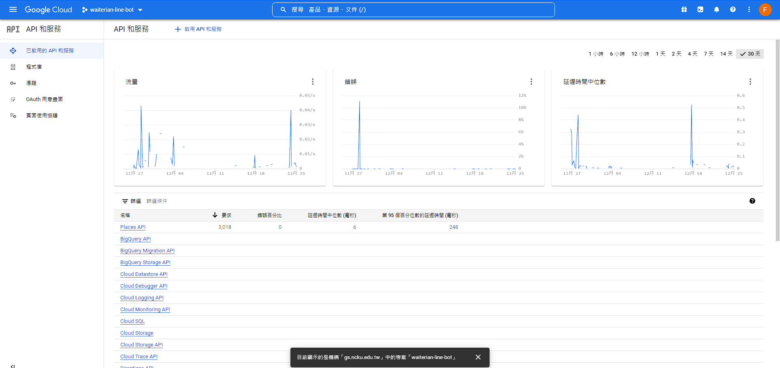Screen dimensions: 780x368
Task: Open the BigQuery Migration API link
Action: [x=147, y=251]
